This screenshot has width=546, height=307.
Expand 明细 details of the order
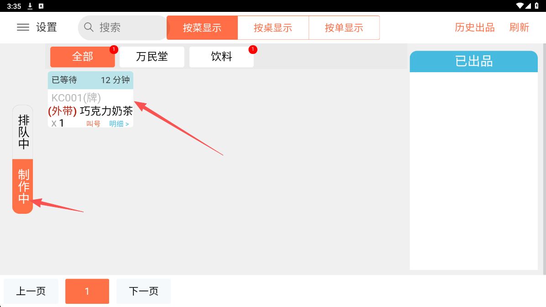[x=119, y=124]
